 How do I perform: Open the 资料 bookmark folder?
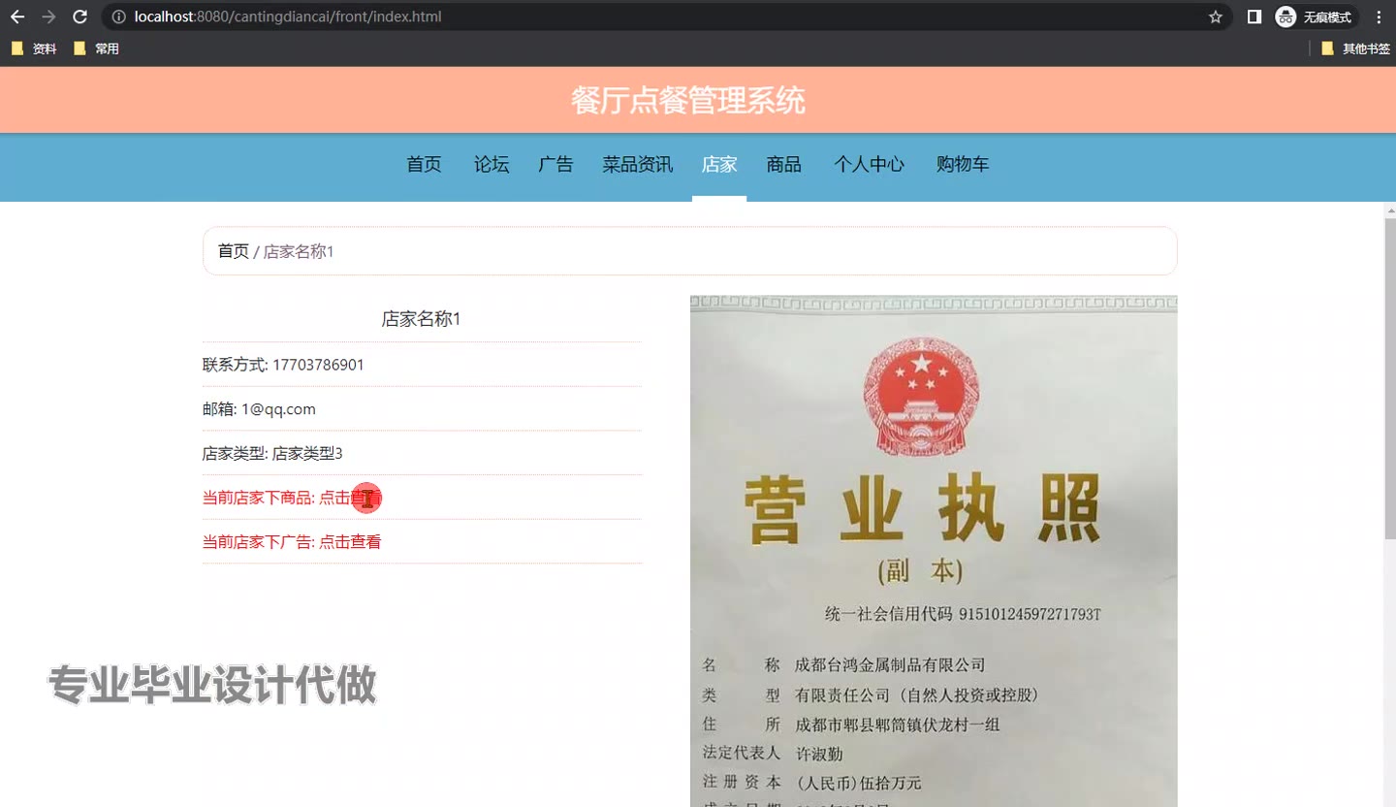tap(34, 48)
